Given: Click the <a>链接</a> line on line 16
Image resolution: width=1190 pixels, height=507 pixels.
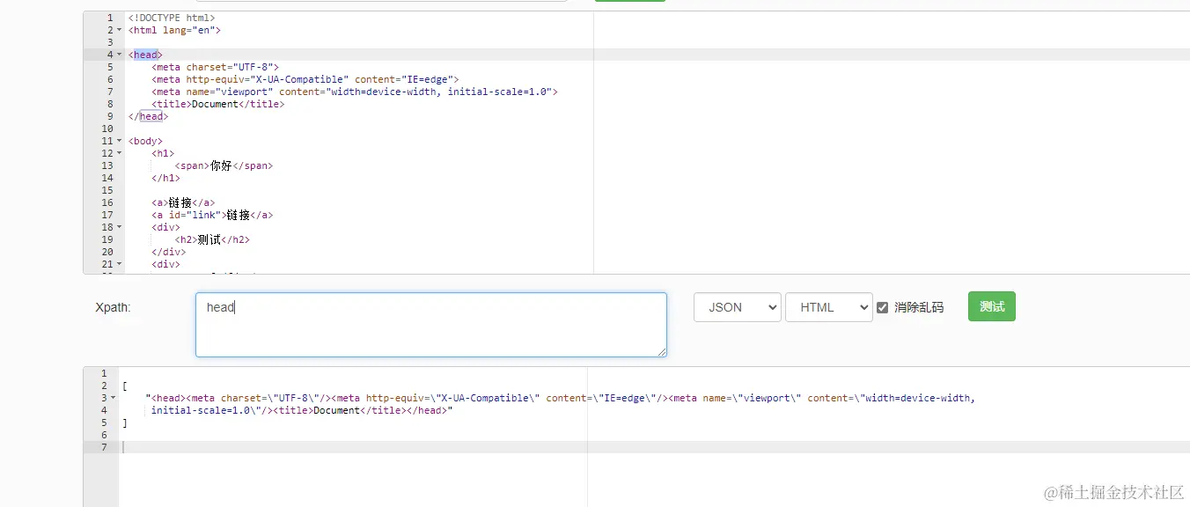Looking at the screenshot, I should pos(183,202).
